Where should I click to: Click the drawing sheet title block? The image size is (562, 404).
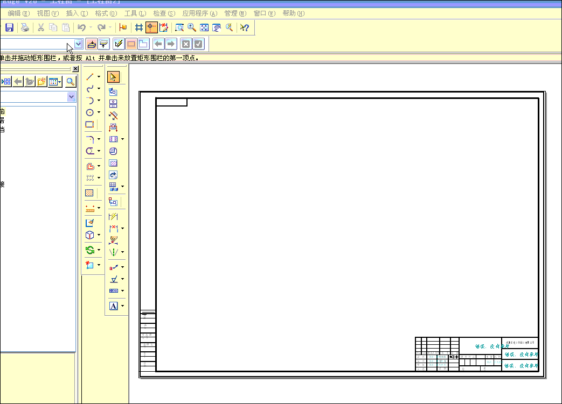477,354
